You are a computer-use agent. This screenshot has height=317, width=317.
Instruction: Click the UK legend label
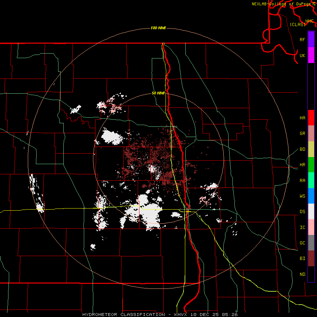[x=302, y=55]
